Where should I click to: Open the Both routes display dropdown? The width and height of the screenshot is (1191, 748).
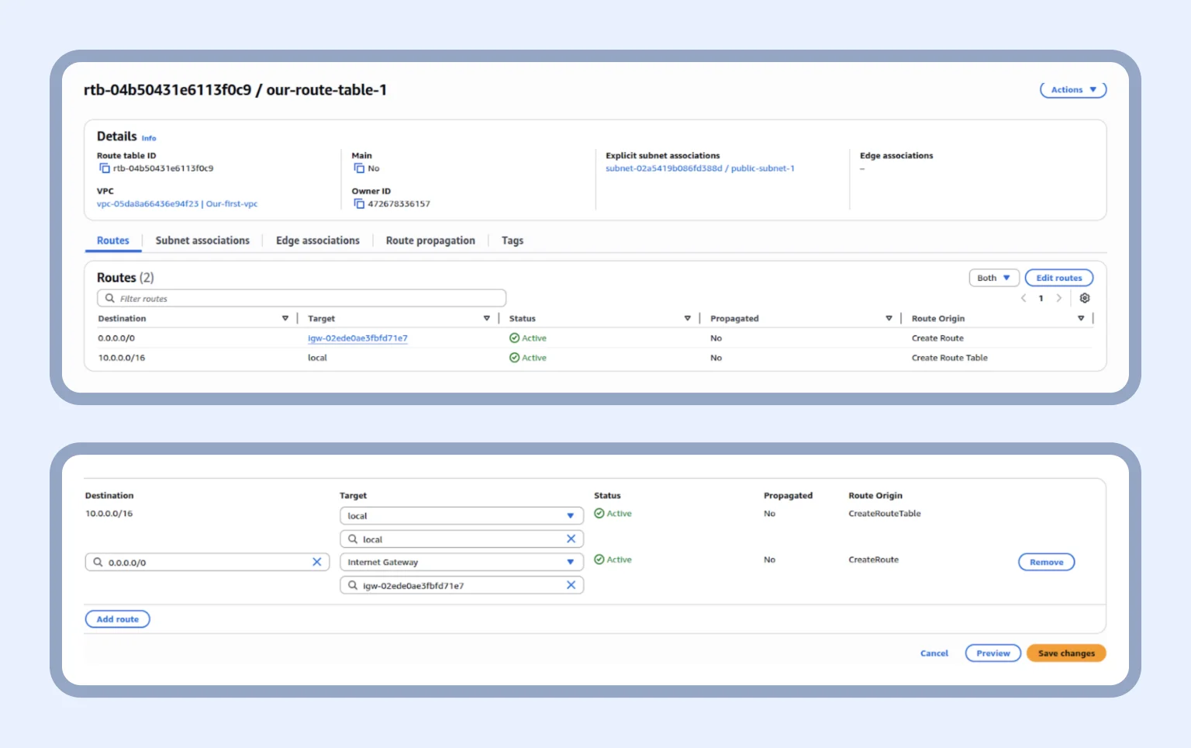pos(993,278)
